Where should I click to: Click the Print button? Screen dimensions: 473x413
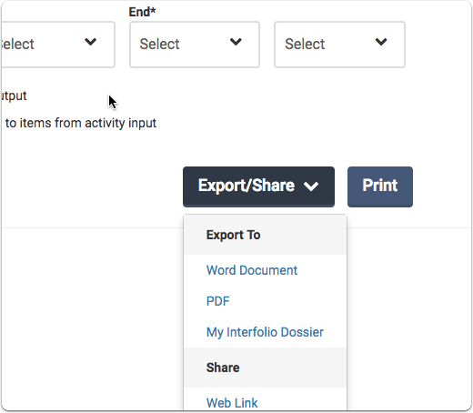pos(380,186)
